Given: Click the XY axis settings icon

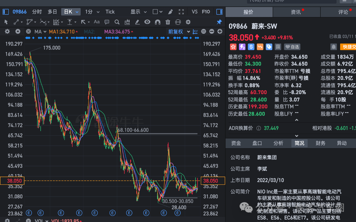Looking at the screenshot, I should coord(195,31).
